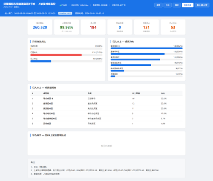Click the 18:58:27 clock display
Viewport: 213px width, 181px height.
click(x=202, y=5)
